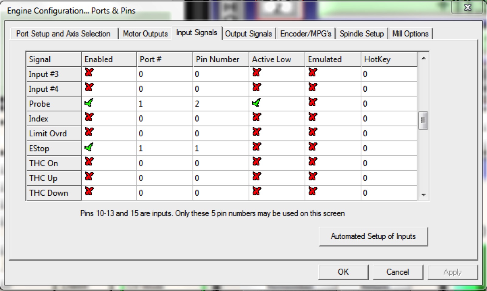The image size is (487, 291).
Task: Open the Spindle Setup tab
Action: [362, 34]
